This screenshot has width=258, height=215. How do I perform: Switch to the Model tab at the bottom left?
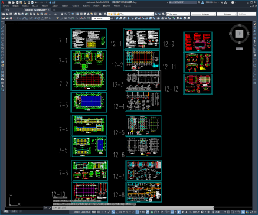coord(6,211)
